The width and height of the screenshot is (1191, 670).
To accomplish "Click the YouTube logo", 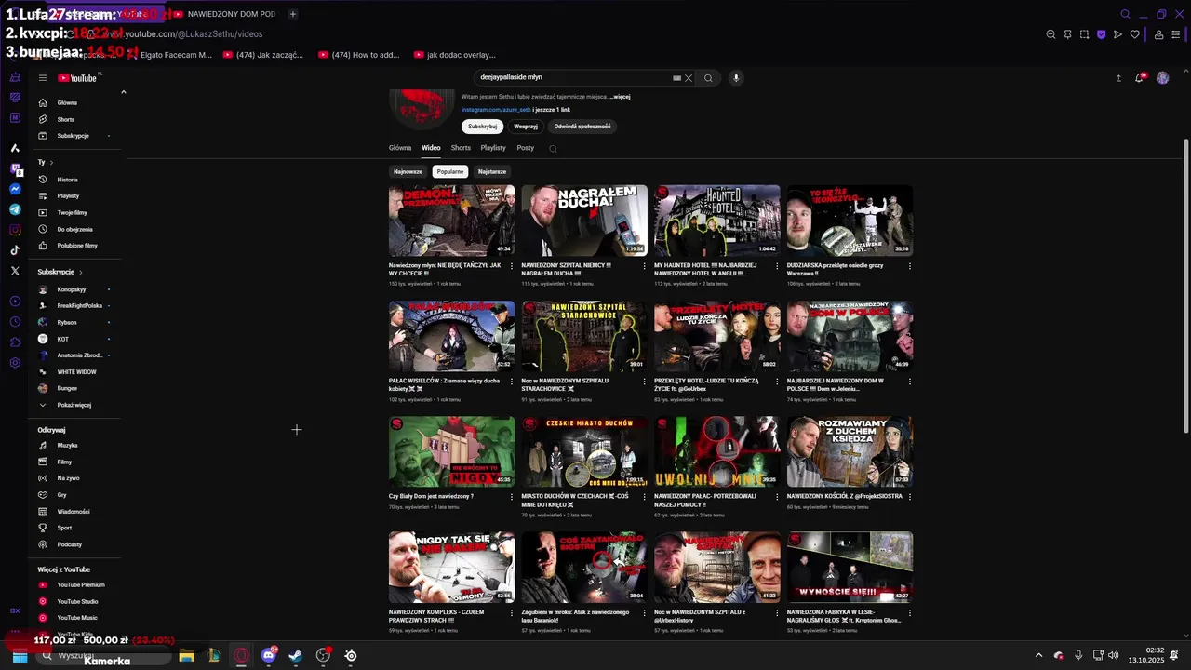I will click(77, 78).
